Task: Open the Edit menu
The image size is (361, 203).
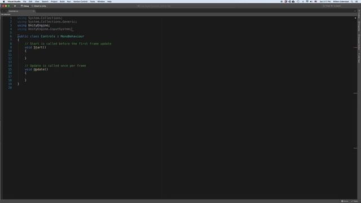Action: click(30, 1)
